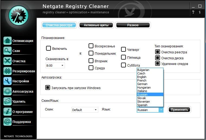Check the Пятница checkbox
This screenshot has height=140, width=206.
123,57
